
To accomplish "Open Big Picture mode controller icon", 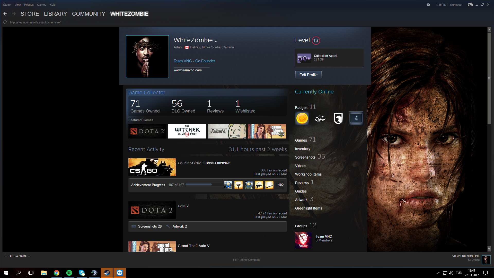I will [x=470, y=5].
